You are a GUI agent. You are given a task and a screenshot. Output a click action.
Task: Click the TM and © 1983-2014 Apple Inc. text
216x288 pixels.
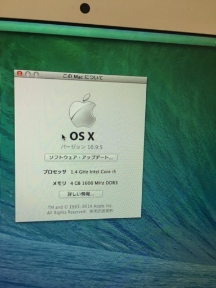pyautogui.click(x=80, y=206)
